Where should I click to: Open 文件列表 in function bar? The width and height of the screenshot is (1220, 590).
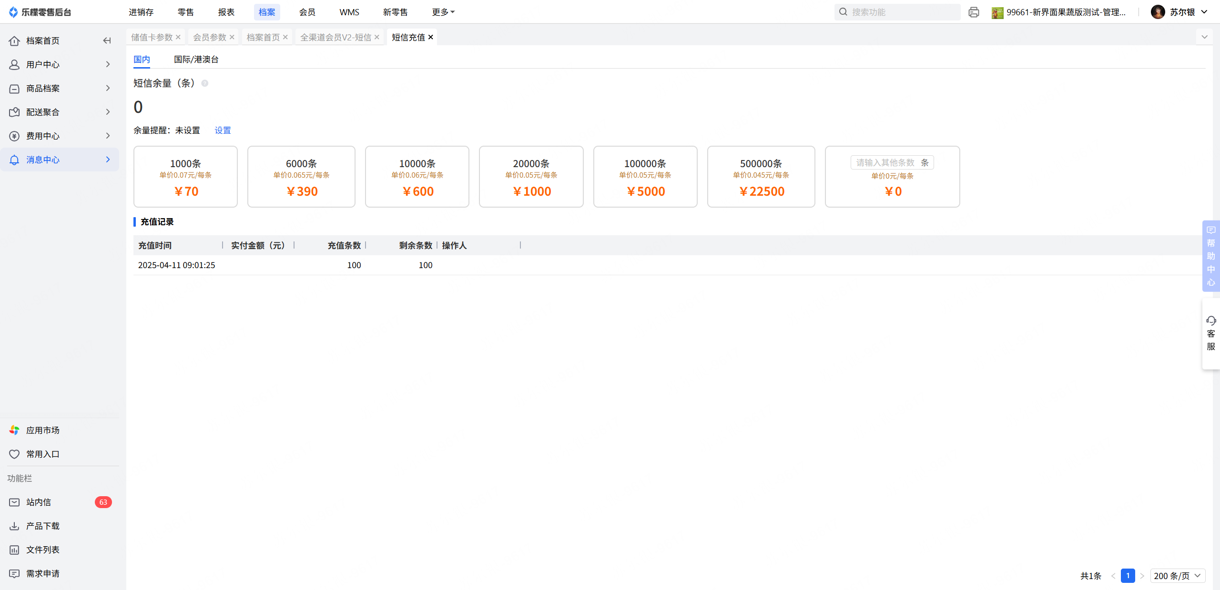(x=42, y=550)
